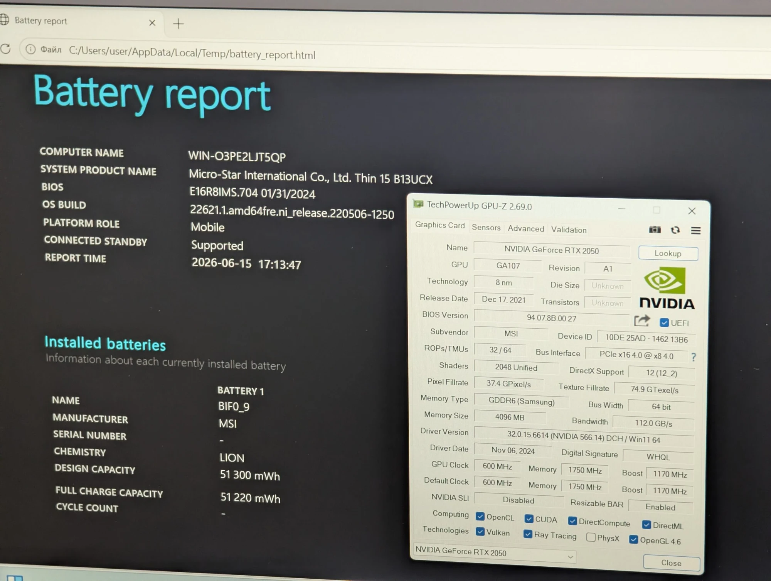Close the Battery report tab
Viewport: 771px width, 581px height.
(x=152, y=23)
